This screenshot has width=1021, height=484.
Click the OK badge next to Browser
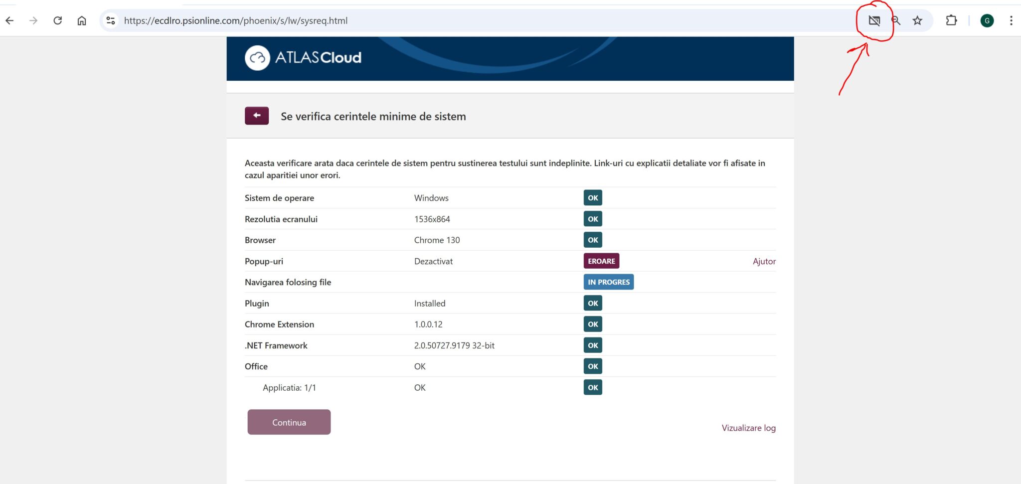pyautogui.click(x=592, y=240)
